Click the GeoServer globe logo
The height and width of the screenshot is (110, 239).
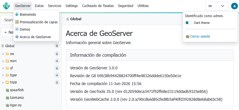point(6,6)
